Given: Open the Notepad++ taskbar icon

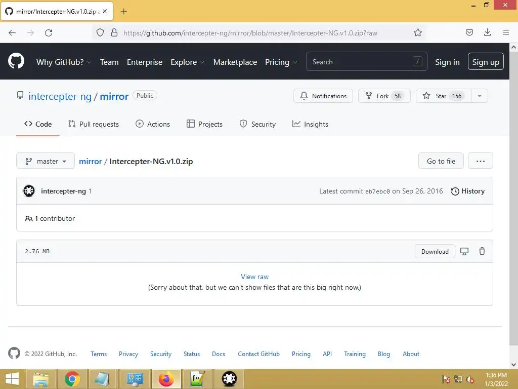Looking at the screenshot, I should [x=198, y=379].
